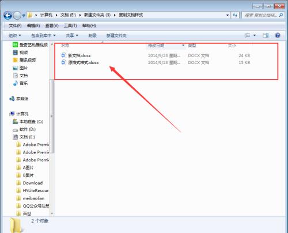Viewport: 288px width, 233px height.
Task: Open the 组织 dropdown menu
Action: 15,36
